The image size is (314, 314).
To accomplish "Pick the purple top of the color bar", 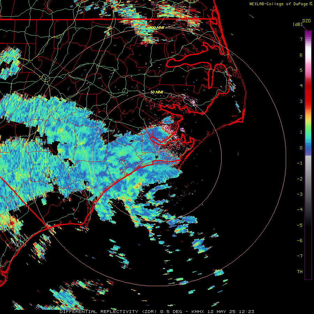I will (308, 34).
